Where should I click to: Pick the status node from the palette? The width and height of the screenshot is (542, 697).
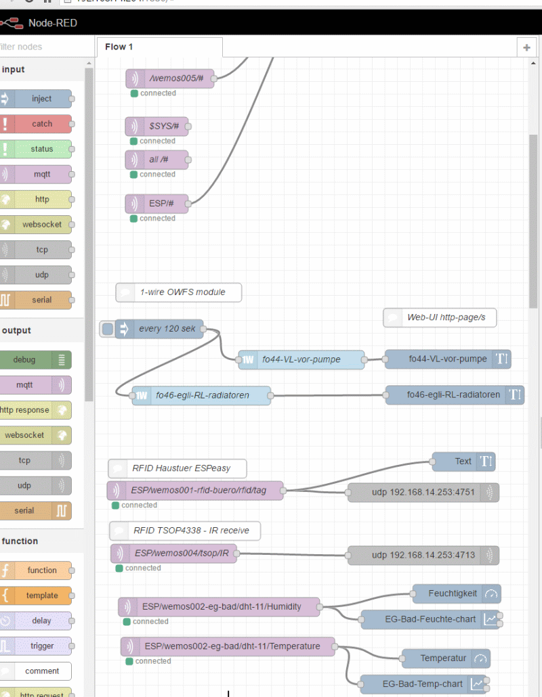click(36, 149)
